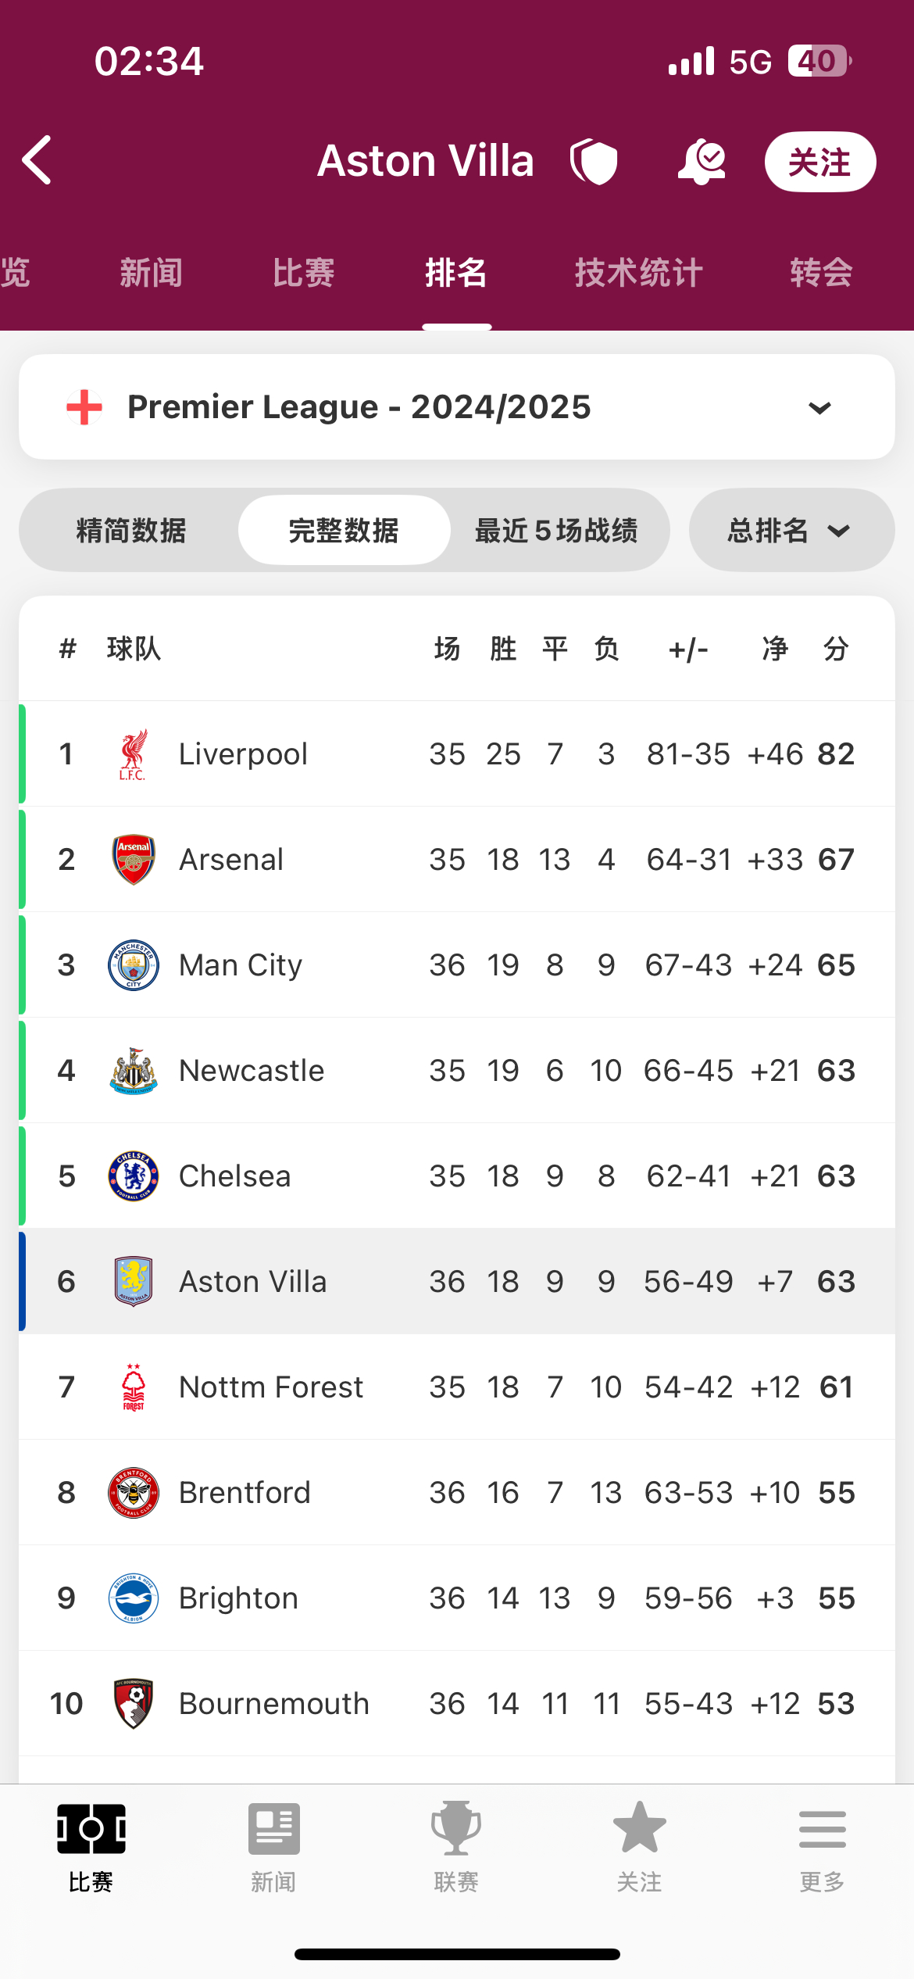Open the 更多 hamburger menu icon
Viewport: 914px width, 1979px height.
822,1829
